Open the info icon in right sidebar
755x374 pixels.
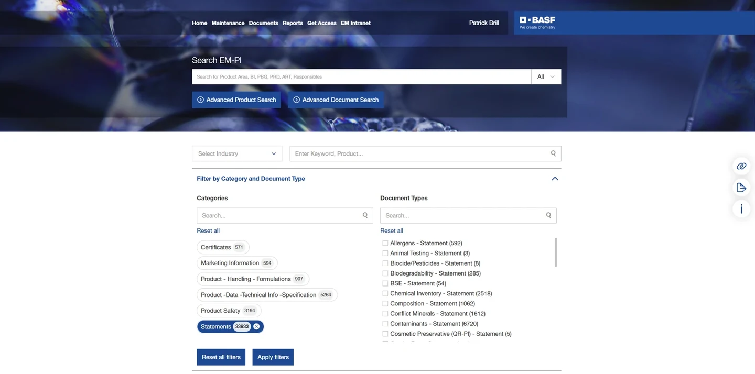741,209
